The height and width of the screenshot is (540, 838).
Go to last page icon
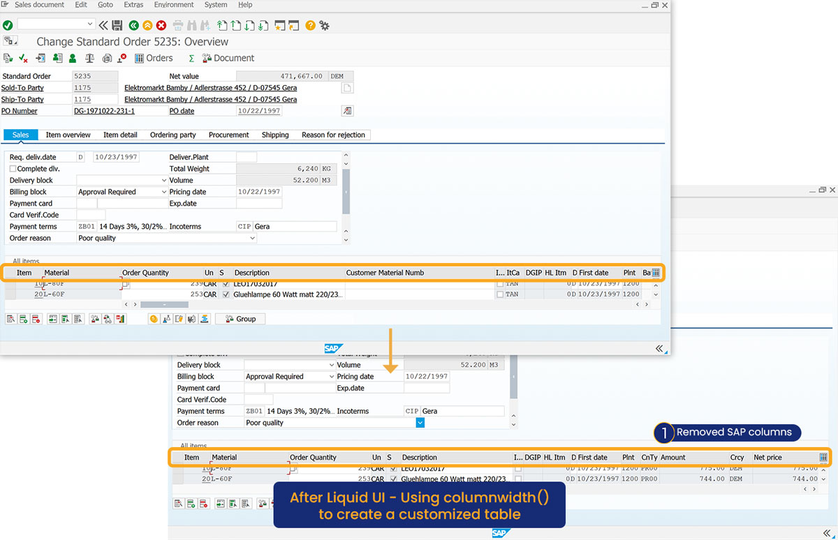tap(263, 25)
